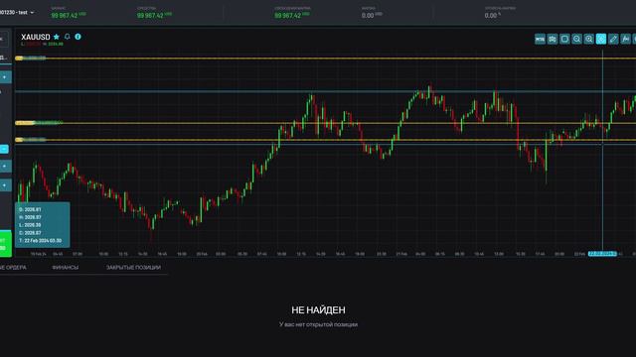Open price alert bell for XAUUSD

point(68,37)
